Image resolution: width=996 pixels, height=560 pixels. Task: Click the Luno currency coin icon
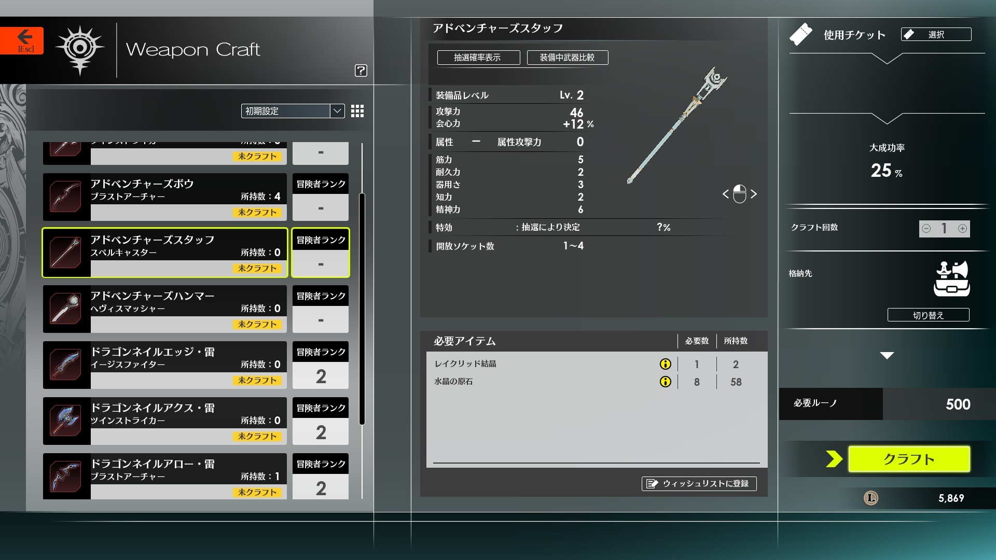click(x=871, y=498)
